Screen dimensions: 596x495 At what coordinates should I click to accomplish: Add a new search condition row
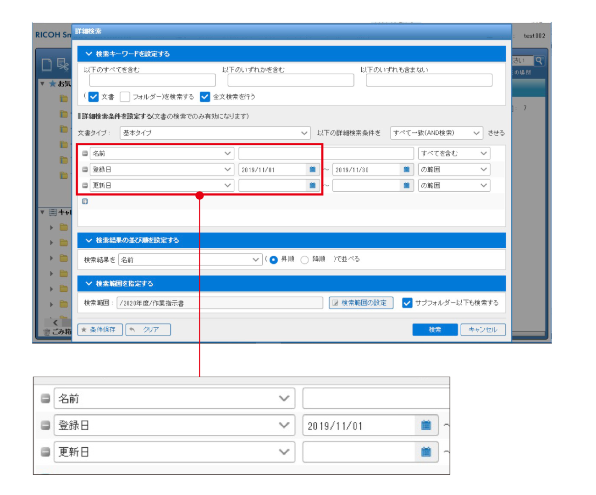(85, 200)
